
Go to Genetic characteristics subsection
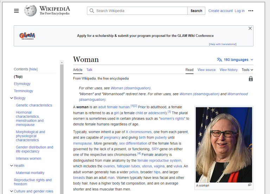click(34, 105)
